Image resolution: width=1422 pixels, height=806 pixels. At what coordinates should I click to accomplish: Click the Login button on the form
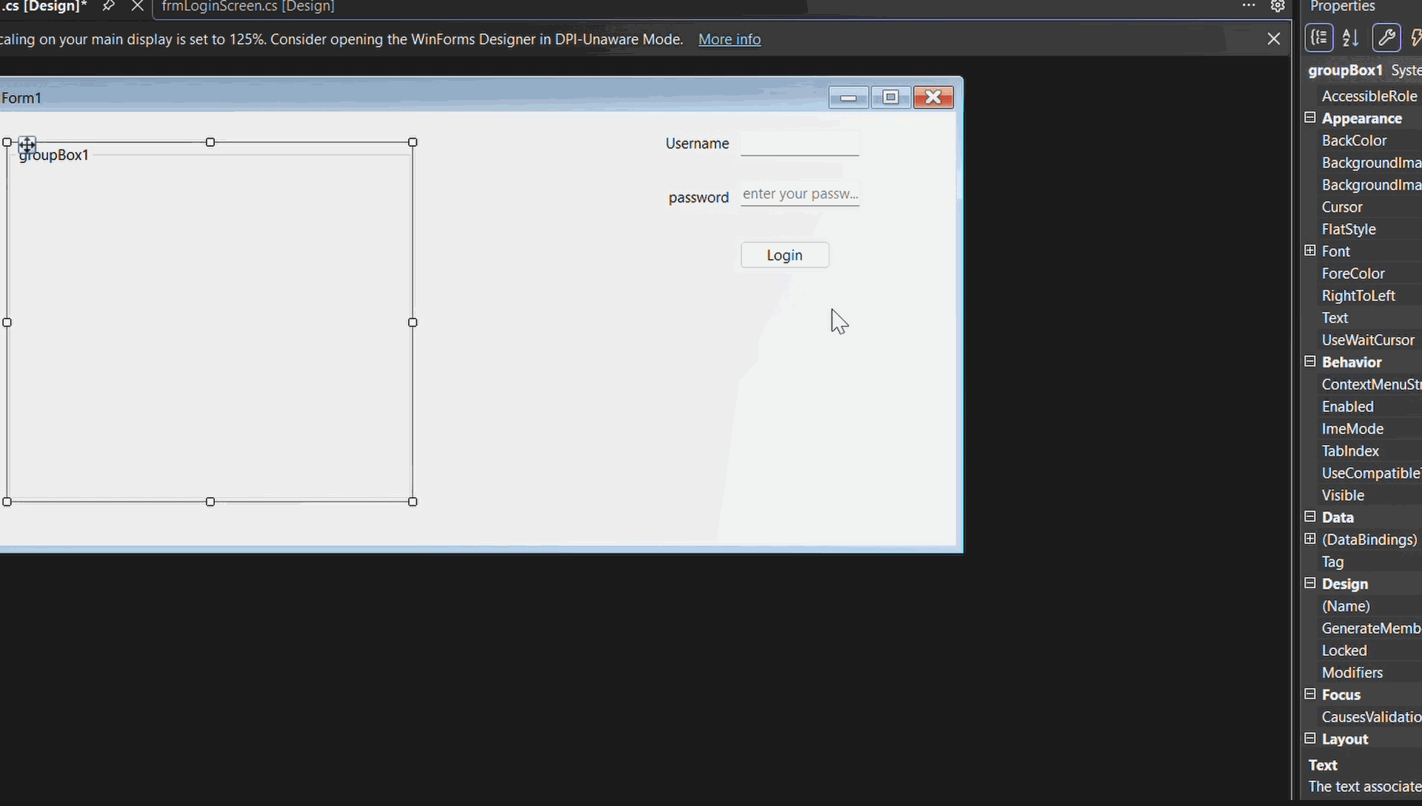click(785, 255)
